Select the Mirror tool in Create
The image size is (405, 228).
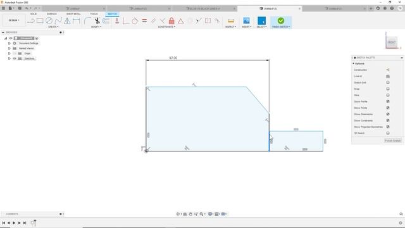pyautogui.click(x=67, y=21)
